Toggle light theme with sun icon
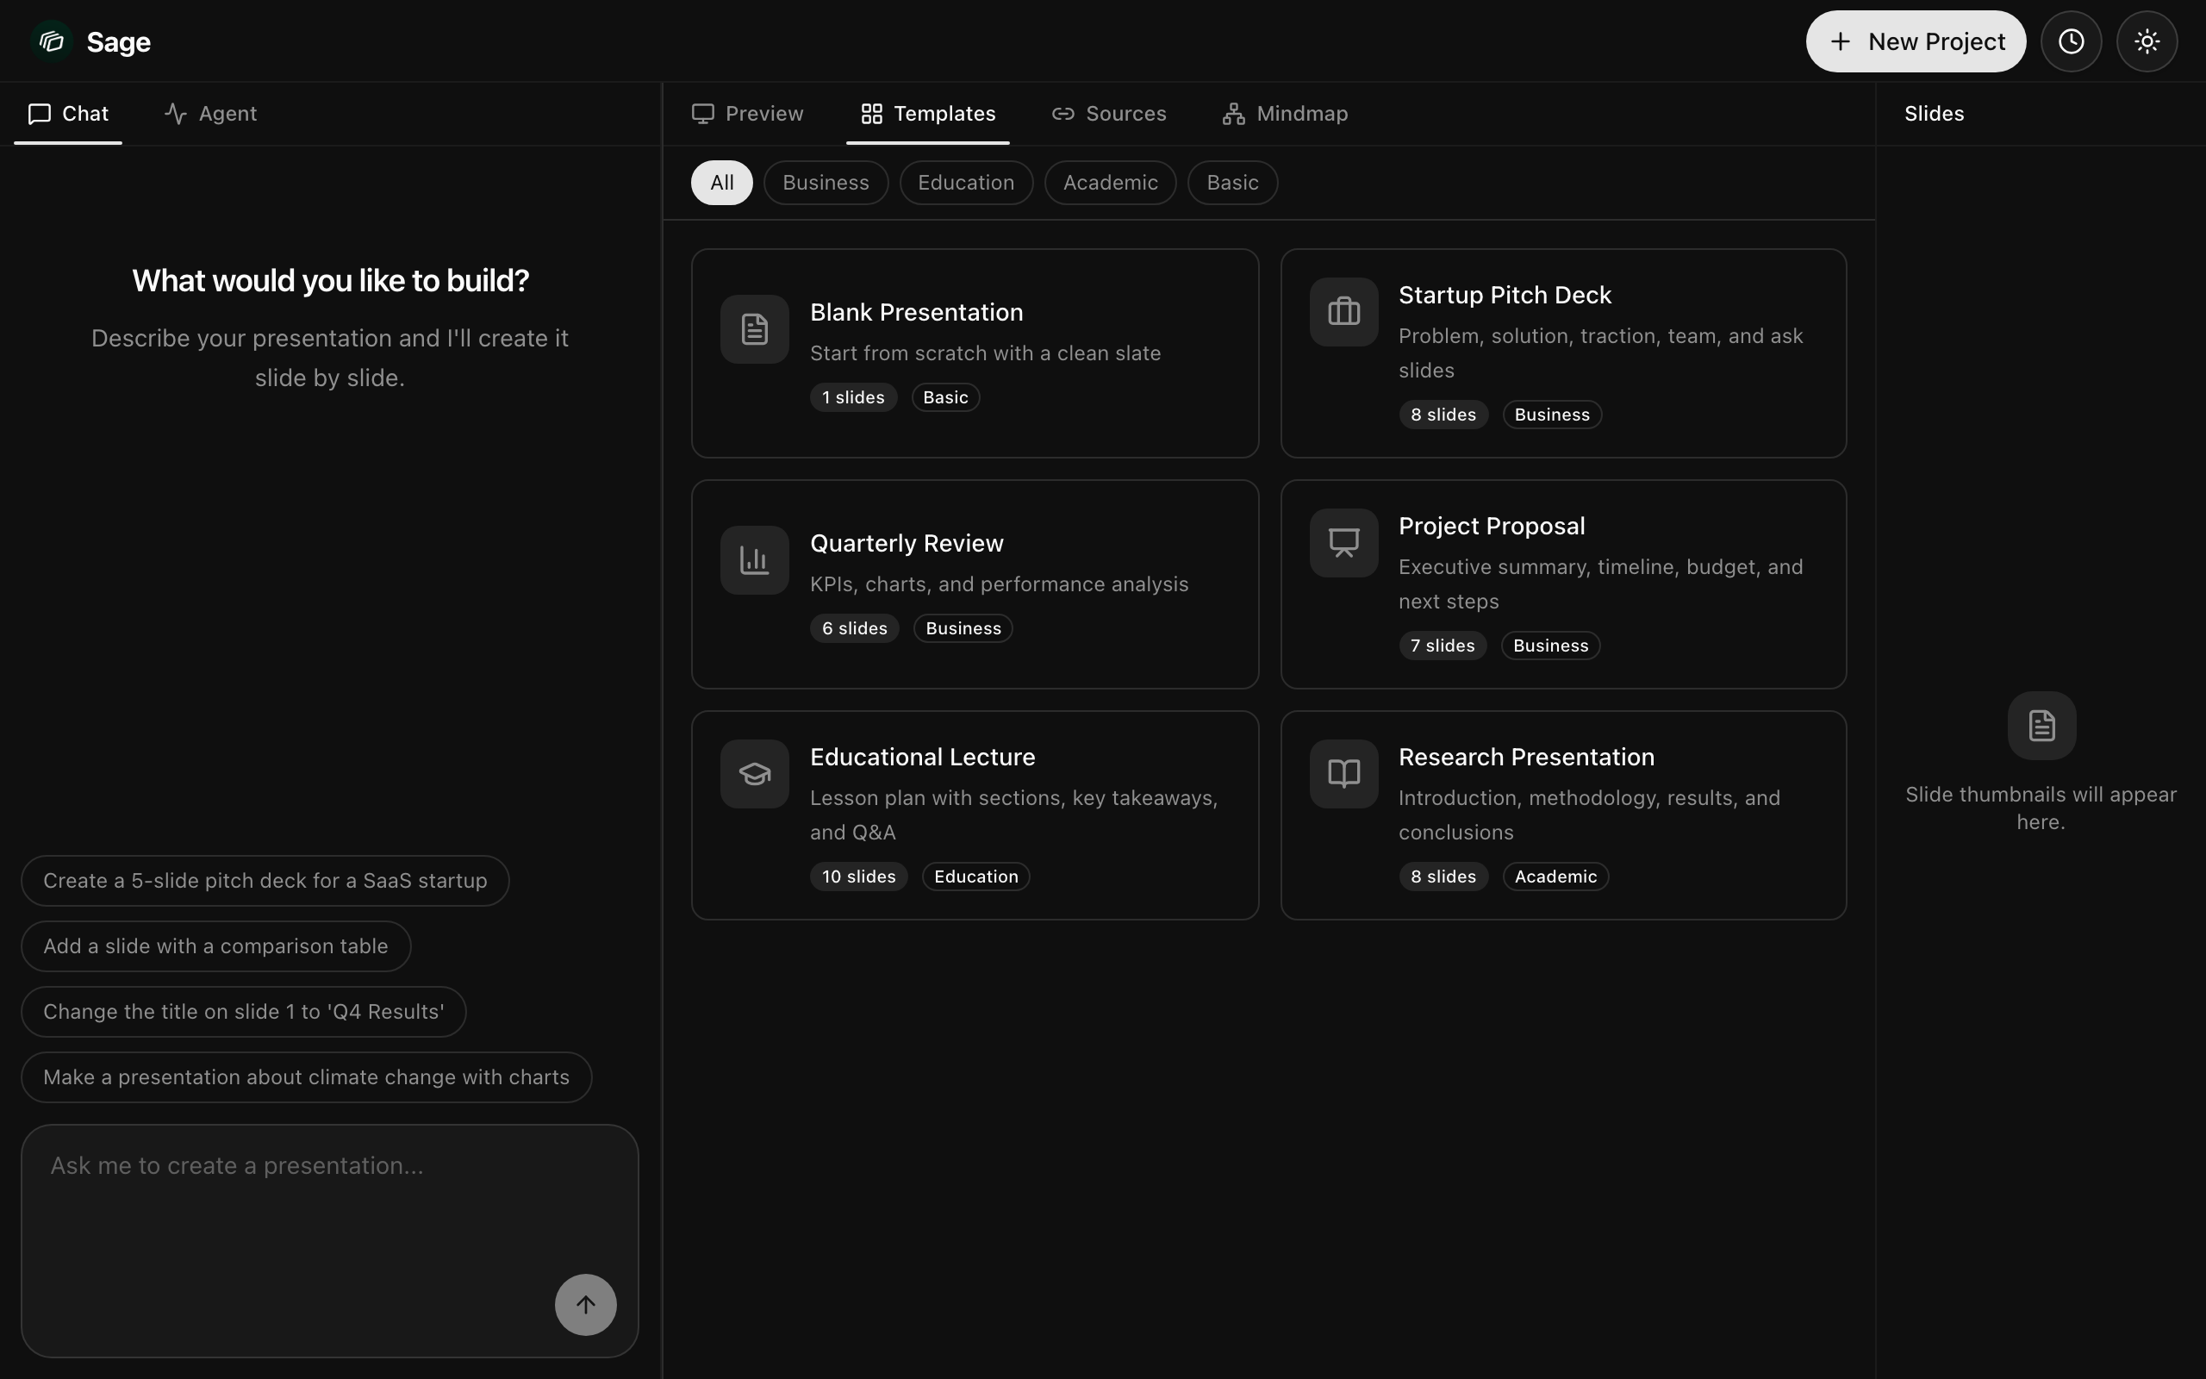 coord(2147,41)
